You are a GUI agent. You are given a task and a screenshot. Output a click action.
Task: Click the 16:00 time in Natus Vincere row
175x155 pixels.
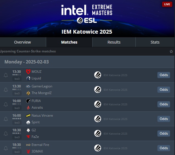point(17,116)
